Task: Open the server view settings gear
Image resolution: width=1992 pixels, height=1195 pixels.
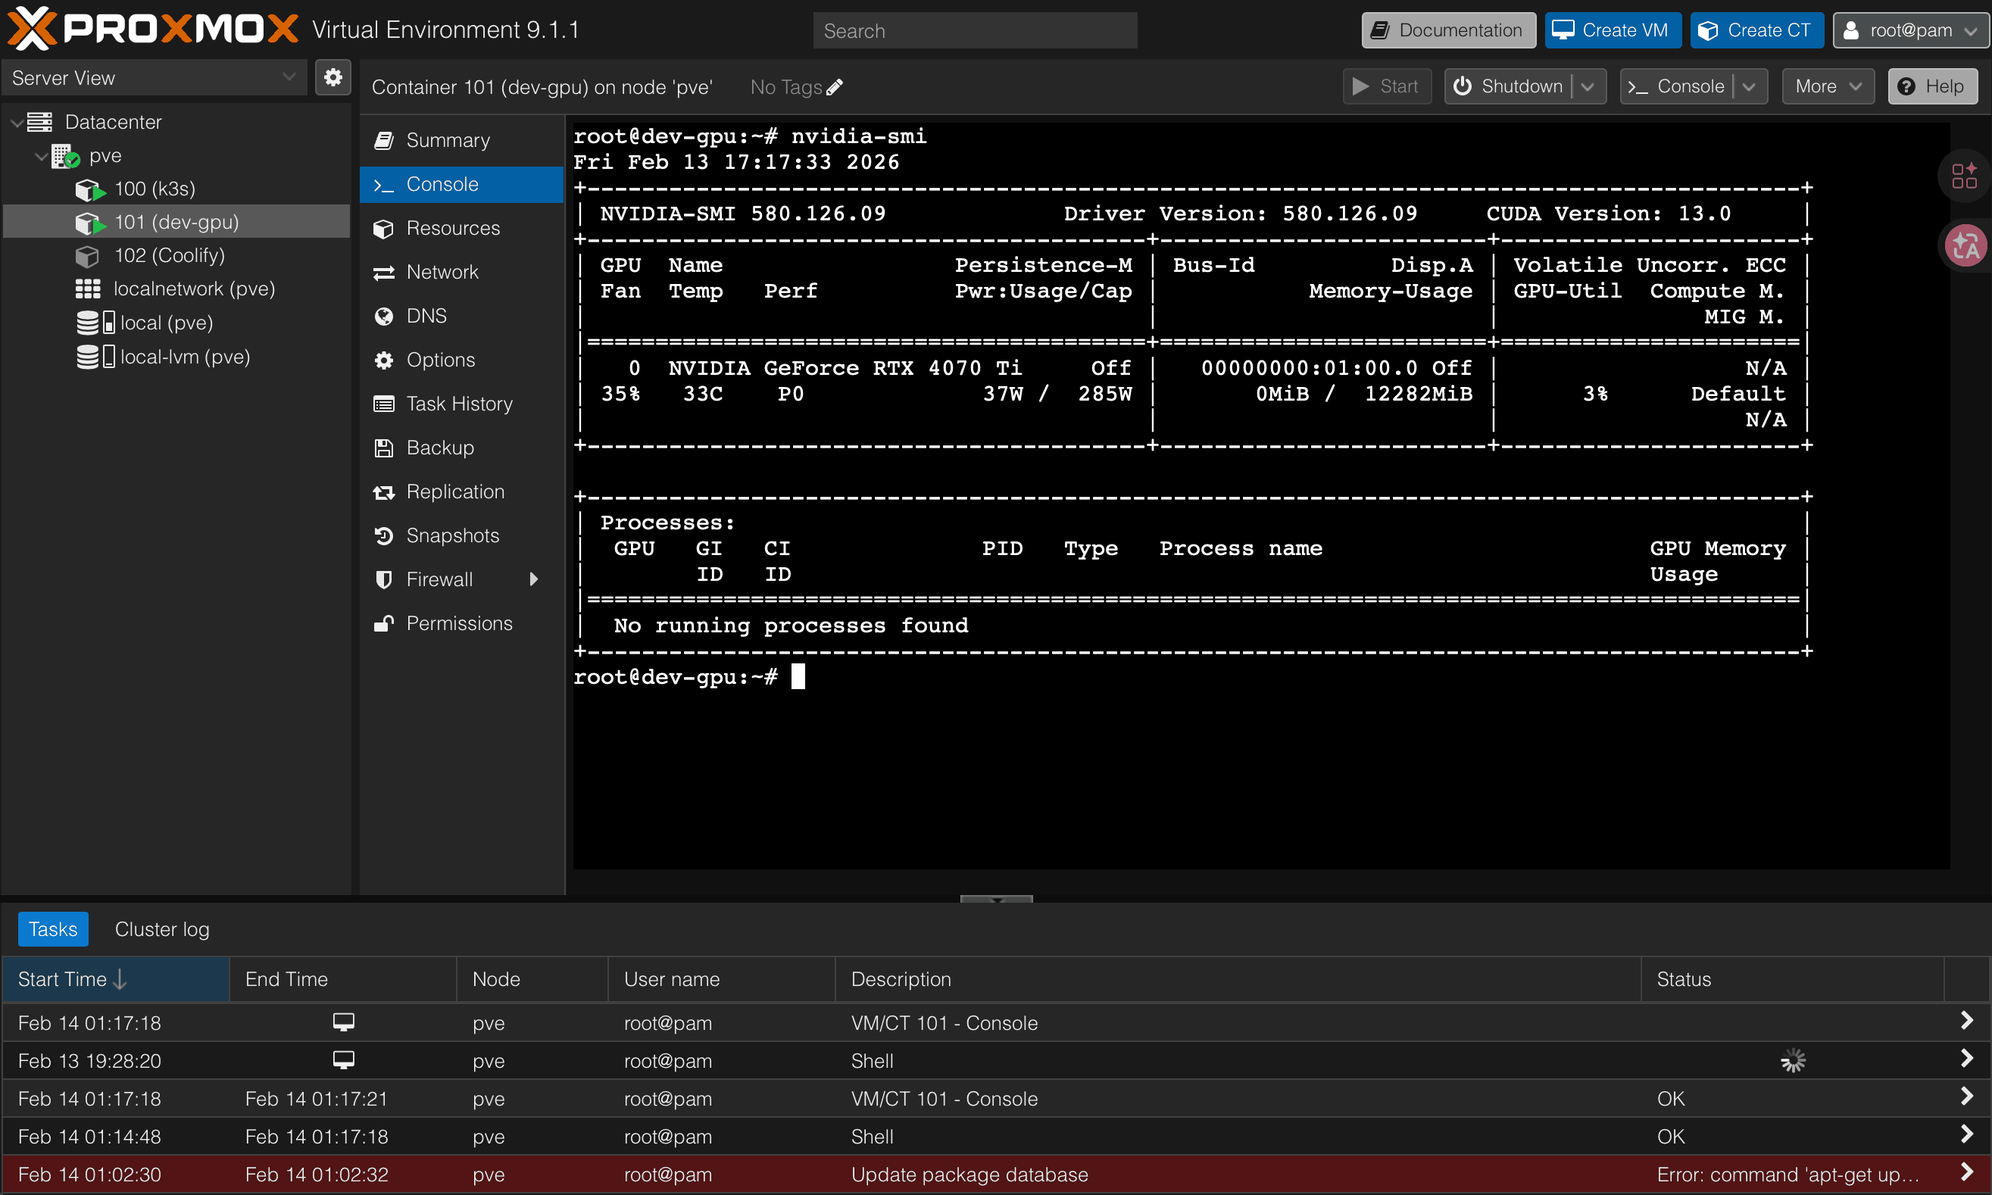Action: pyautogui.click(x=333, y=77)
